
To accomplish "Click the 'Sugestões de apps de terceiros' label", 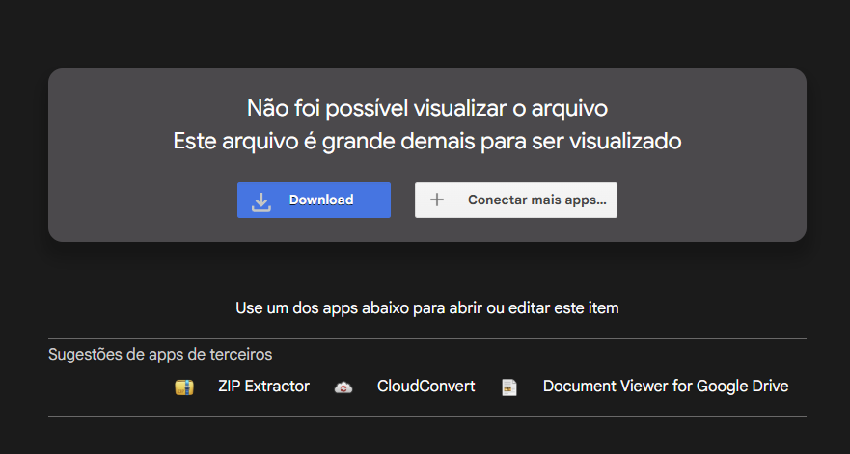I will [160, 354].
